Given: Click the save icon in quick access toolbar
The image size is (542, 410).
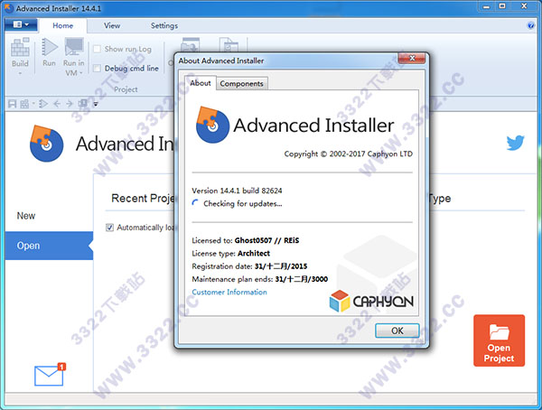Looking at the screenshot, I should (x=12, y=104).
